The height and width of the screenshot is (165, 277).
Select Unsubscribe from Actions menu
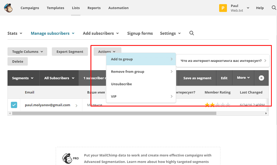click(121, 84)
